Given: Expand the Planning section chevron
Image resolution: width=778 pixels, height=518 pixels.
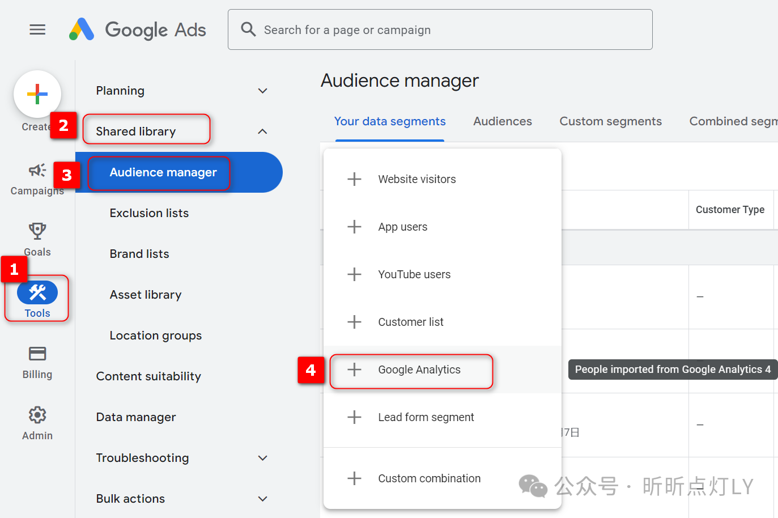Looking at the screenshot, I should click(x=262, y=91).
